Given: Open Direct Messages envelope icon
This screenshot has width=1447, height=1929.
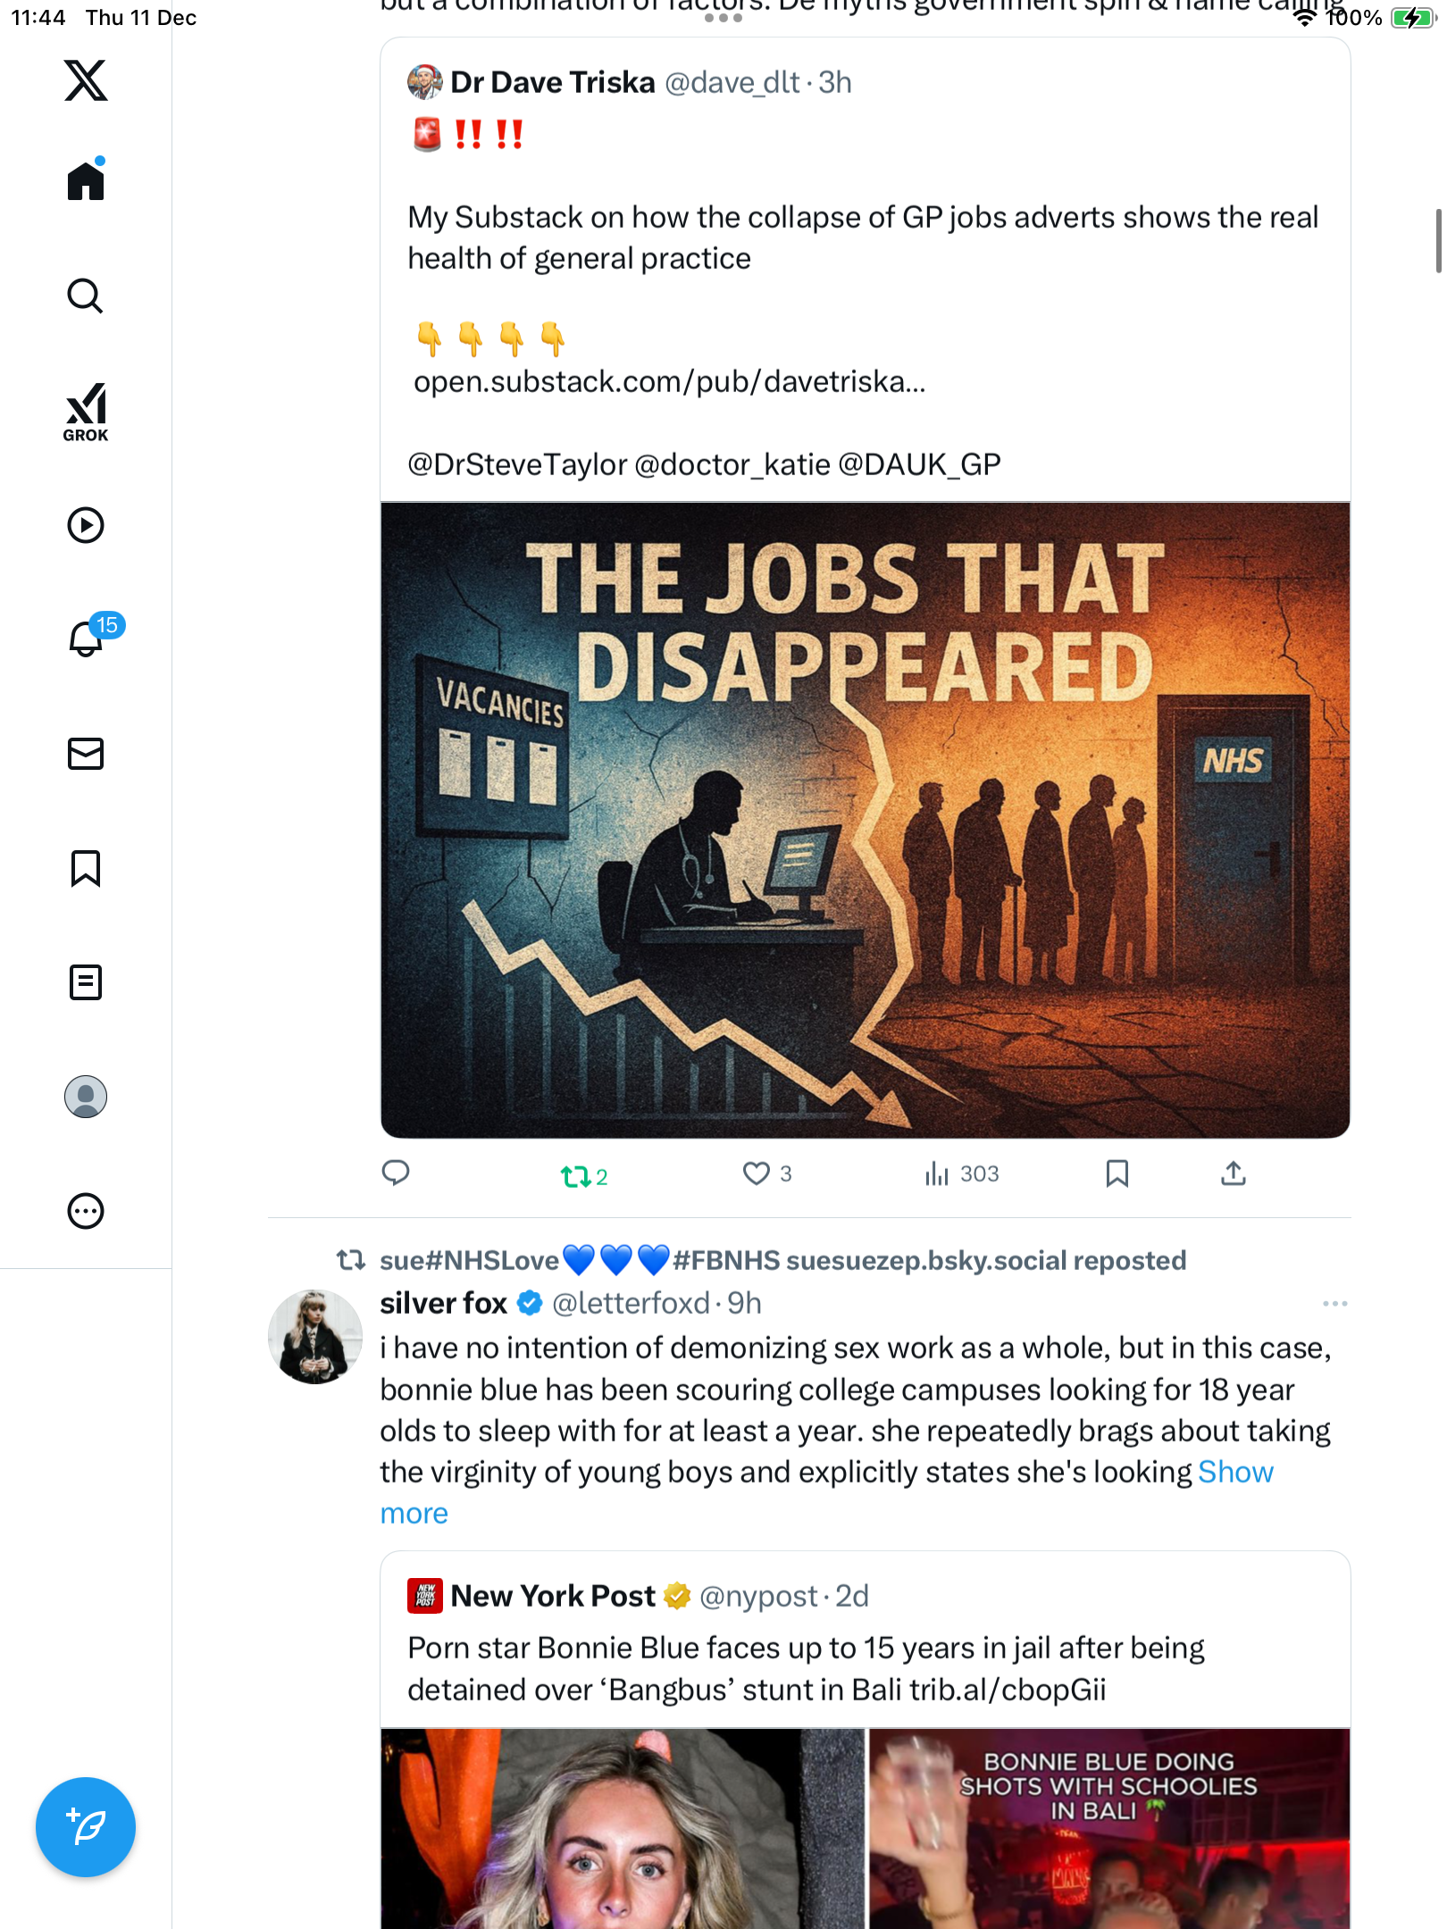Looking at the screenshot, I should (x=86, y=754).
